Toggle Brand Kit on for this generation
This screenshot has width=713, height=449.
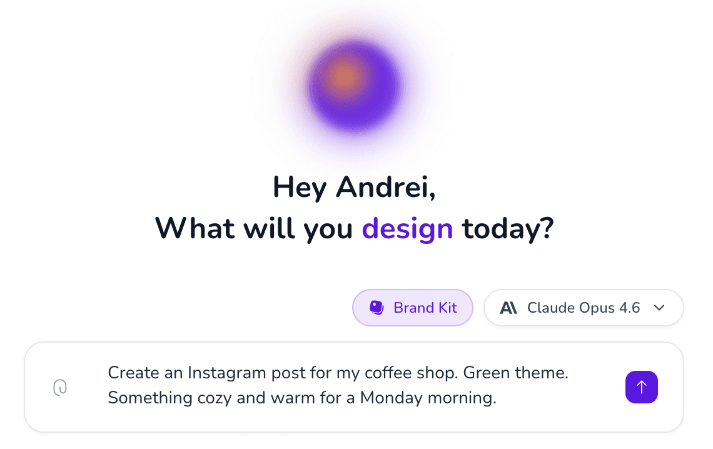[413, 307]
